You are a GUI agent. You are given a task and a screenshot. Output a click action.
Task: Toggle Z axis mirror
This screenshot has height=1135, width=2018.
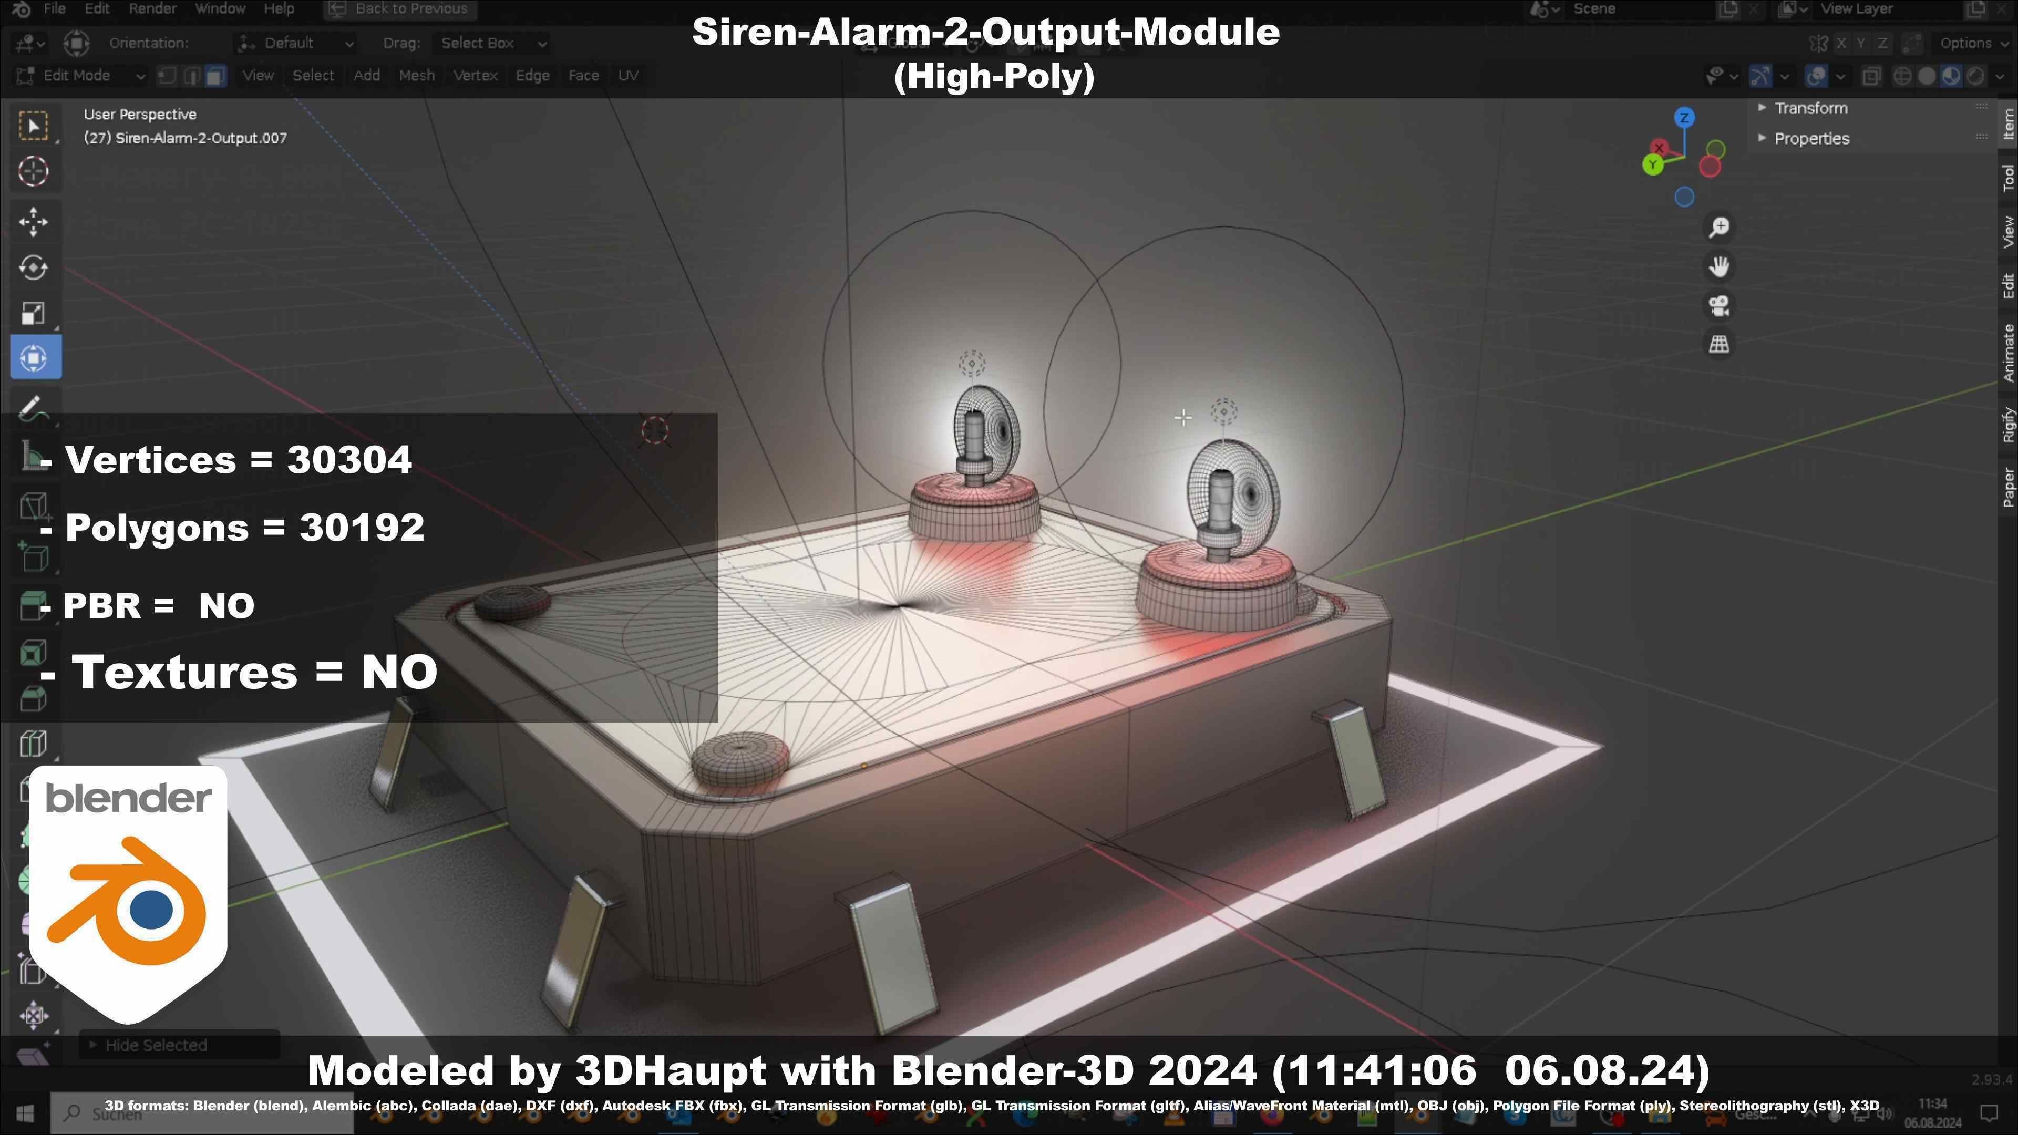pos(1882,43)
